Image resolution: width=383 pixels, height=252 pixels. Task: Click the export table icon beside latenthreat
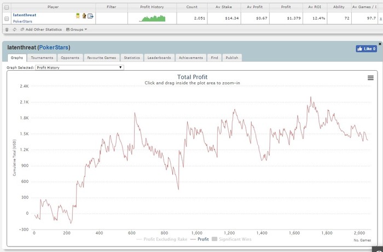coord(90,16)
